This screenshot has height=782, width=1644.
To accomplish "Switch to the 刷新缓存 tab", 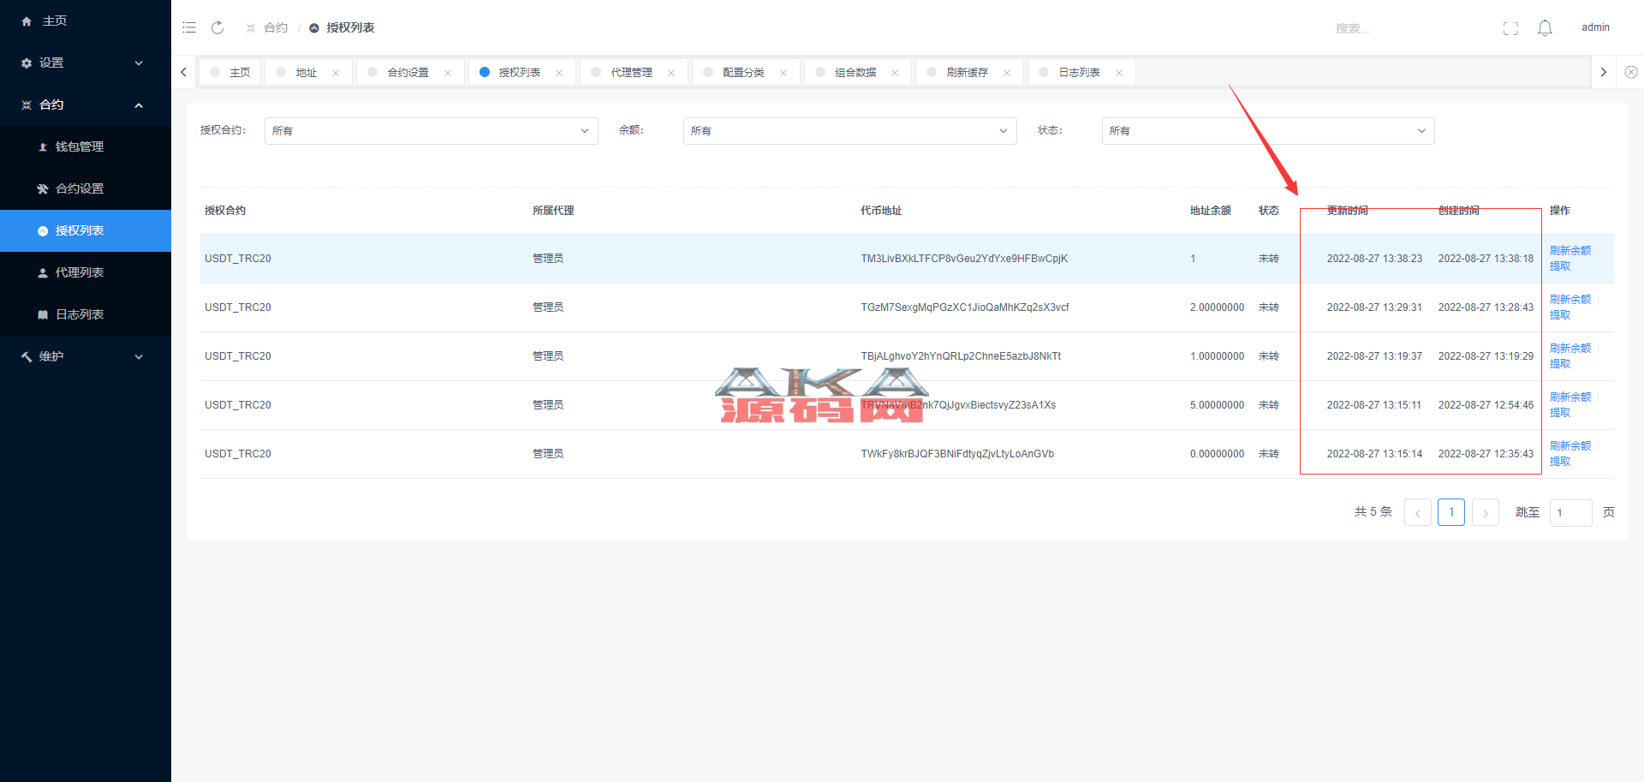I will point(967,73).
